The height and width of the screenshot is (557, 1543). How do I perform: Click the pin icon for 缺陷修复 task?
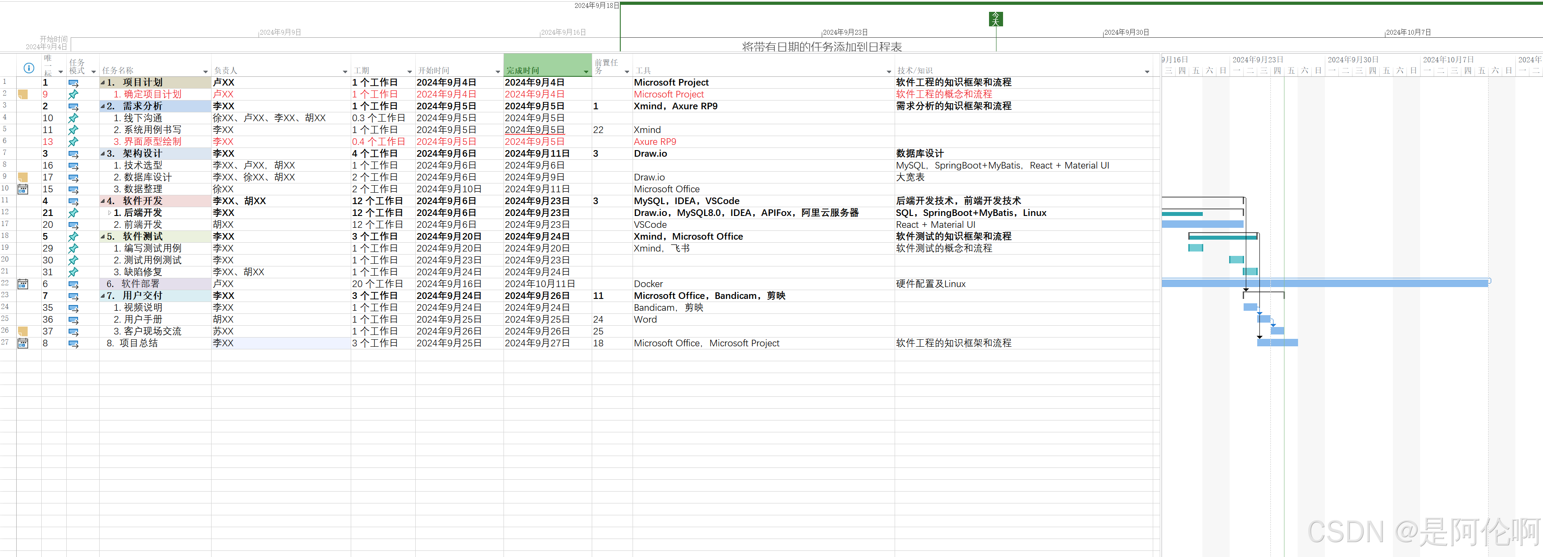tap(73, 272)
